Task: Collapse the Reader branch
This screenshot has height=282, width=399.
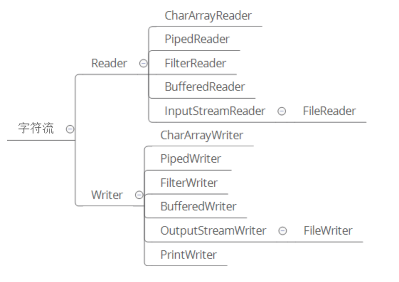Action: click(x=143, y=64)
